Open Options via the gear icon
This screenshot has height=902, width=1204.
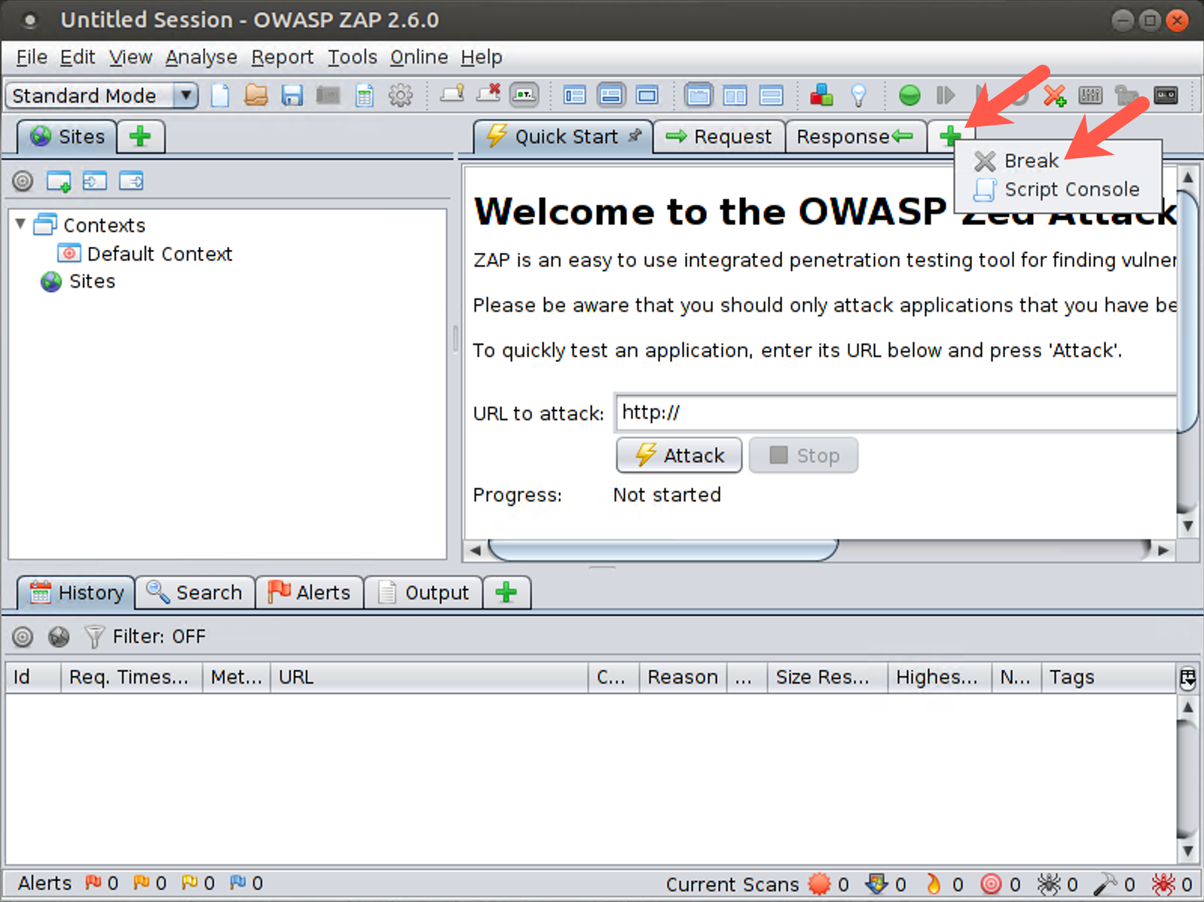click(x=400, y=96)
